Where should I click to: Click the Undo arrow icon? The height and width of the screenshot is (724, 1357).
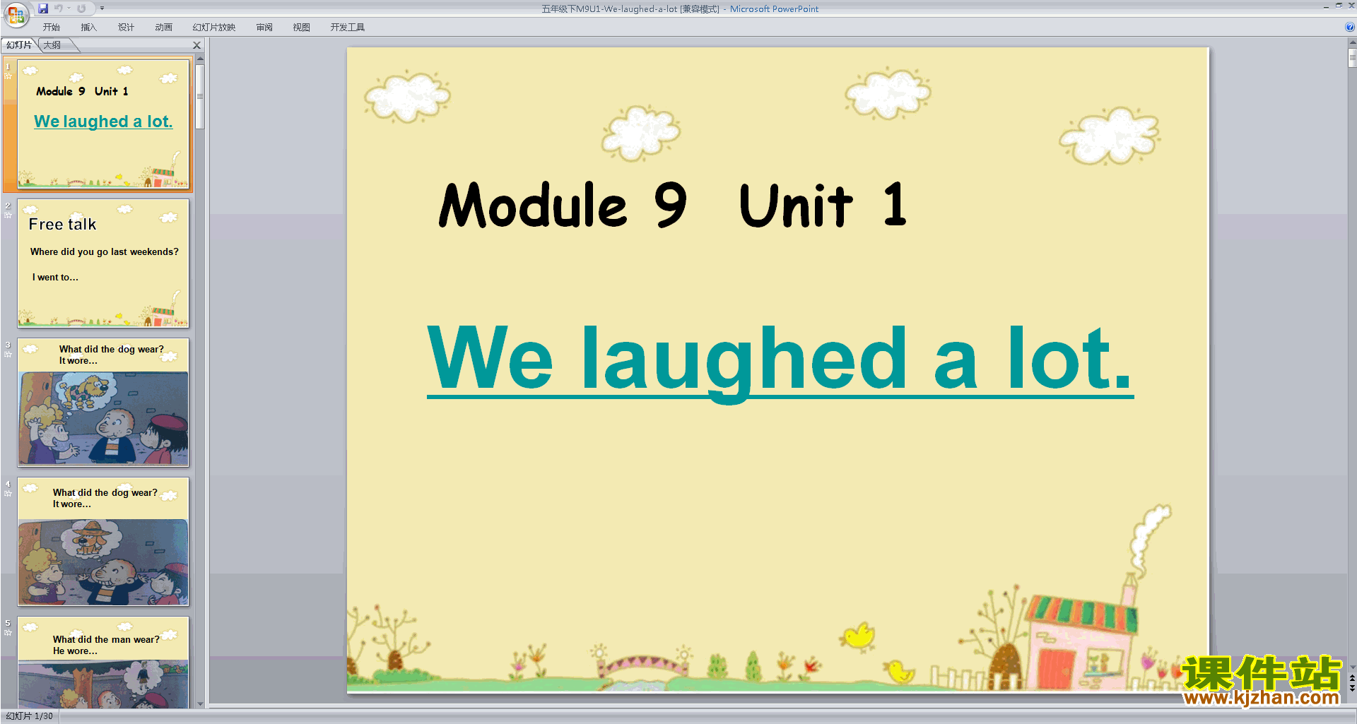pyautogui.click(x=58, y=8)
